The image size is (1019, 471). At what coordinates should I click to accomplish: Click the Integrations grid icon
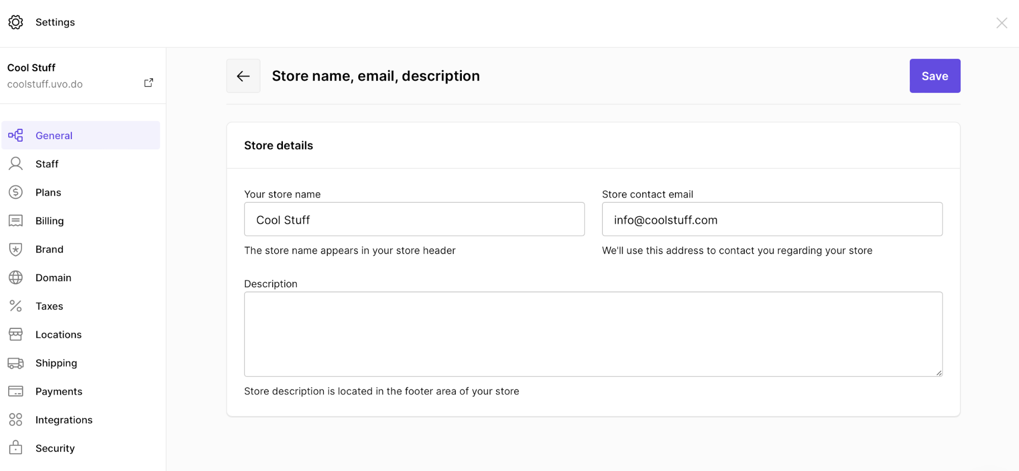(16, 420)
